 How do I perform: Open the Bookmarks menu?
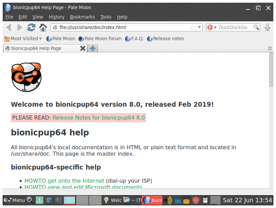click(82, 17)
